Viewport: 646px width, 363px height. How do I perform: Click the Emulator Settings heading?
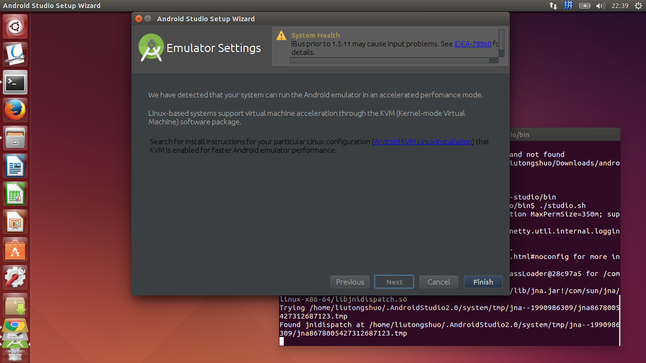[214, 48]
